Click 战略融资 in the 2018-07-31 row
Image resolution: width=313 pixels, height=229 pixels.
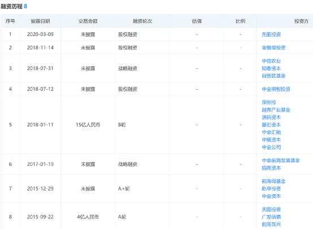click(x=128, y=68)
